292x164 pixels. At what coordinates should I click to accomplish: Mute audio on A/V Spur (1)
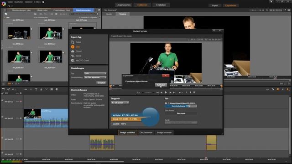click(x=21, y=102)
